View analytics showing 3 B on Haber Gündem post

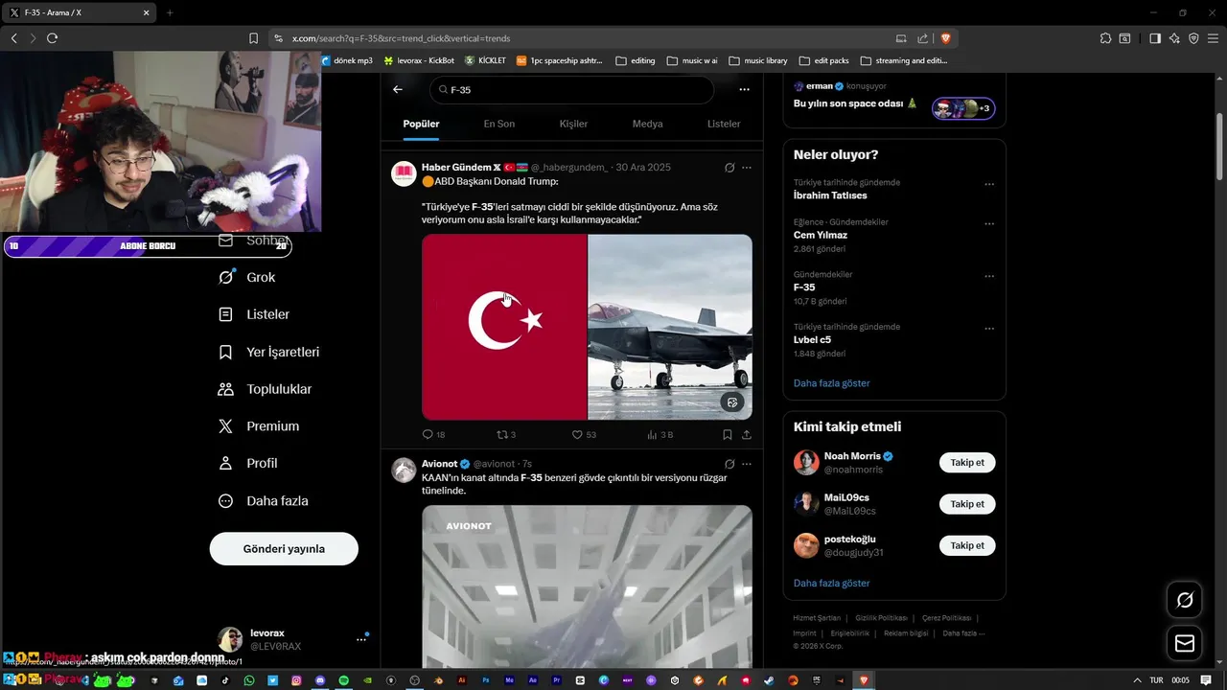click(660, 435)
